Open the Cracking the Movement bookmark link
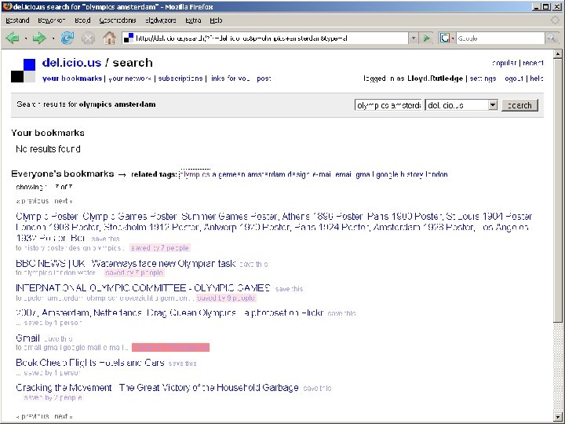Screen dimensions: 565x424 click(x=157, y=387)
